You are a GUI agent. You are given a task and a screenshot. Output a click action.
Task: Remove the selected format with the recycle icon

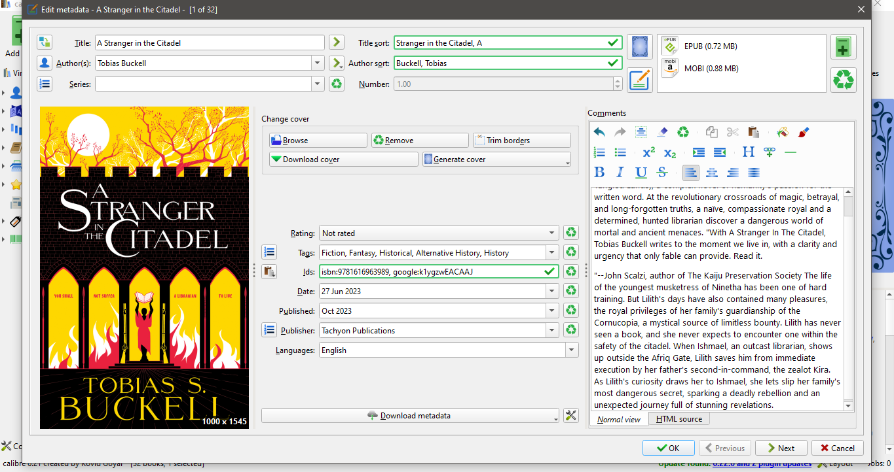pyautogui.click(x=844, y=80)
